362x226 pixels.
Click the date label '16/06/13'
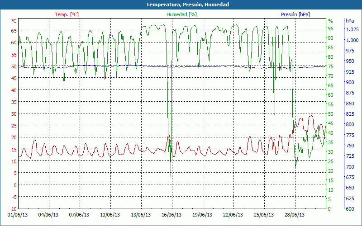[x=171, y=215]
